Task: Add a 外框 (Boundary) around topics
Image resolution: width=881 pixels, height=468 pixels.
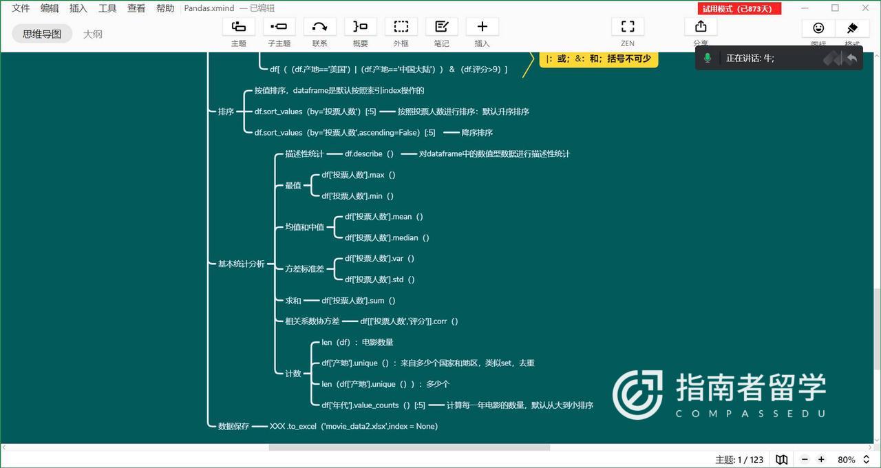Action: tap(401, 27)
